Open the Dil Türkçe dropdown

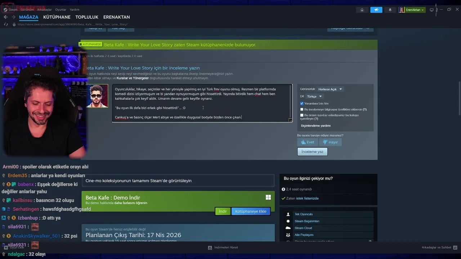[314, 96]
